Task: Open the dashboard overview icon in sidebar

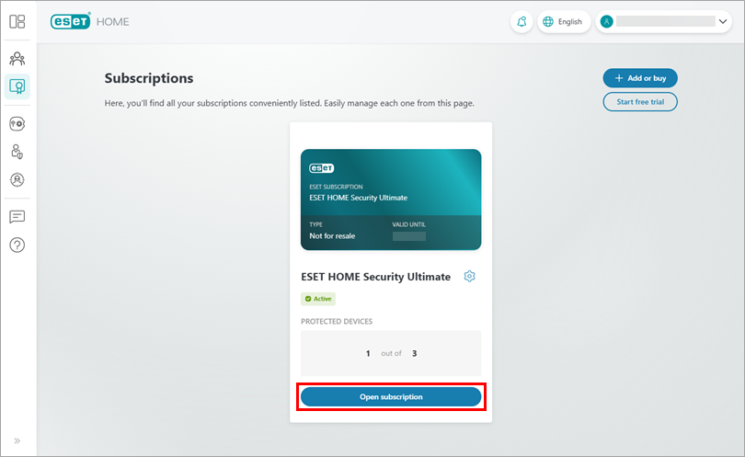Action: tap(17, 21)
